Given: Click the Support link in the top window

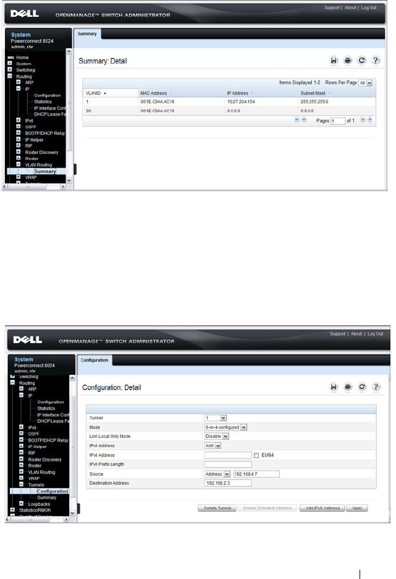Looking at the screenshot, I should [332, 8].
